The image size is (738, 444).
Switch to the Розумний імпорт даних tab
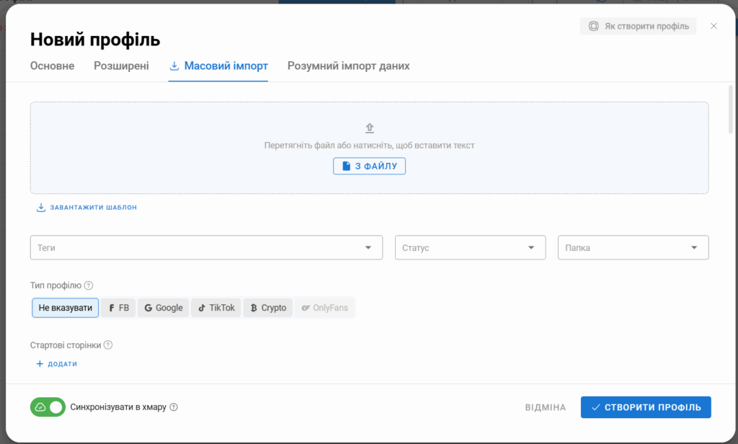pos(348,66)
